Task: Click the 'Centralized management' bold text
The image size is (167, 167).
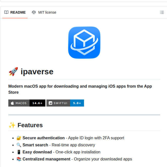Action: (46, 159)
